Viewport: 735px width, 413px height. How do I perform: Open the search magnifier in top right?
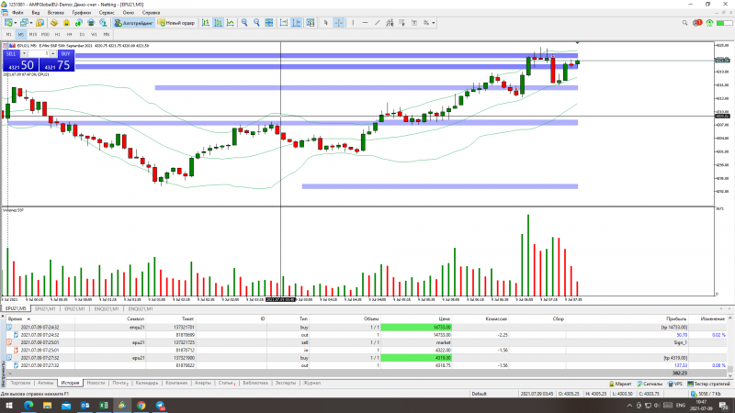684,22
